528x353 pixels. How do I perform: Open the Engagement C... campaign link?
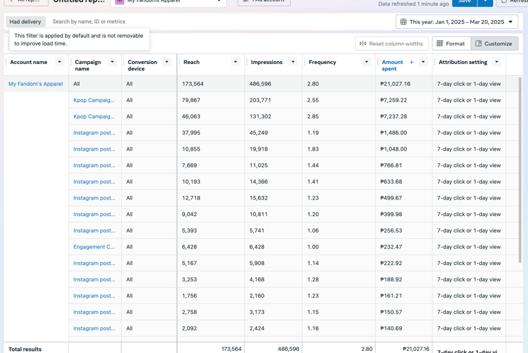coord(94,247)
